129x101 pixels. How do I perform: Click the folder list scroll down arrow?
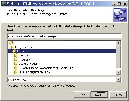pos(119,72)
